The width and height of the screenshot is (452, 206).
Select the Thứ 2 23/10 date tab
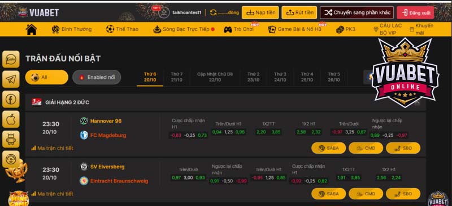[253, 77]
